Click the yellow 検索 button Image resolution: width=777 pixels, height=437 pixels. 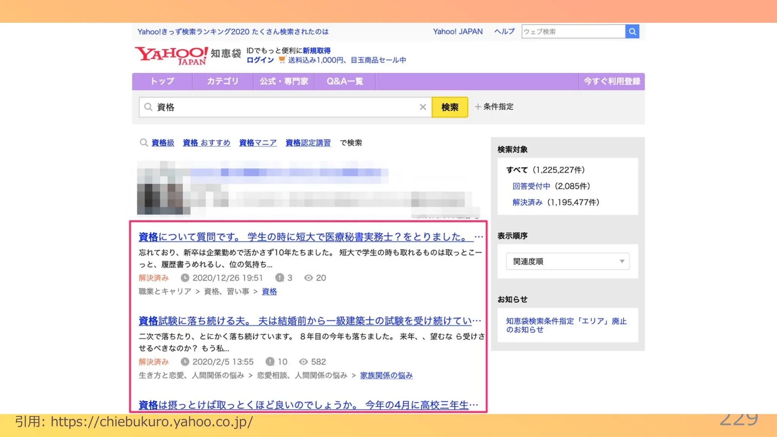click(450, 107)
